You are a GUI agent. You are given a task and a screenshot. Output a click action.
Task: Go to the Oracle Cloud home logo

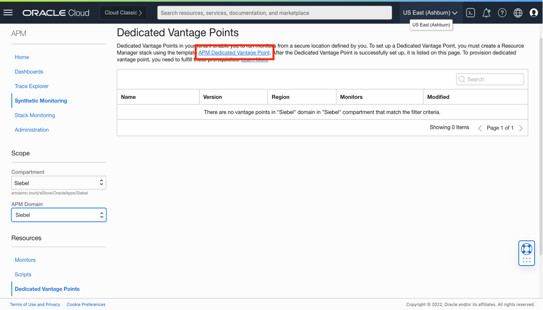(56, 13)
